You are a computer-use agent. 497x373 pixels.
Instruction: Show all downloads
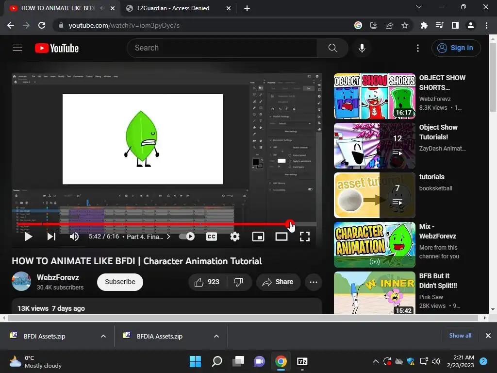coord(460,336)
